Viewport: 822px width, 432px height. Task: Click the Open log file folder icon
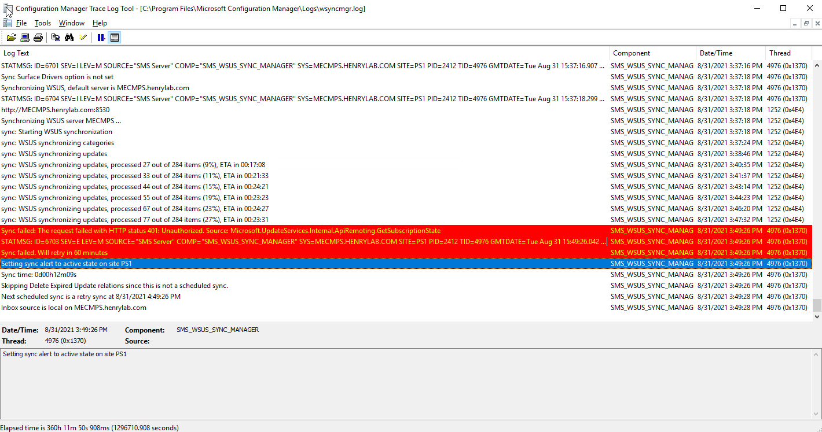pyautogui.click(x=11, y=38)
